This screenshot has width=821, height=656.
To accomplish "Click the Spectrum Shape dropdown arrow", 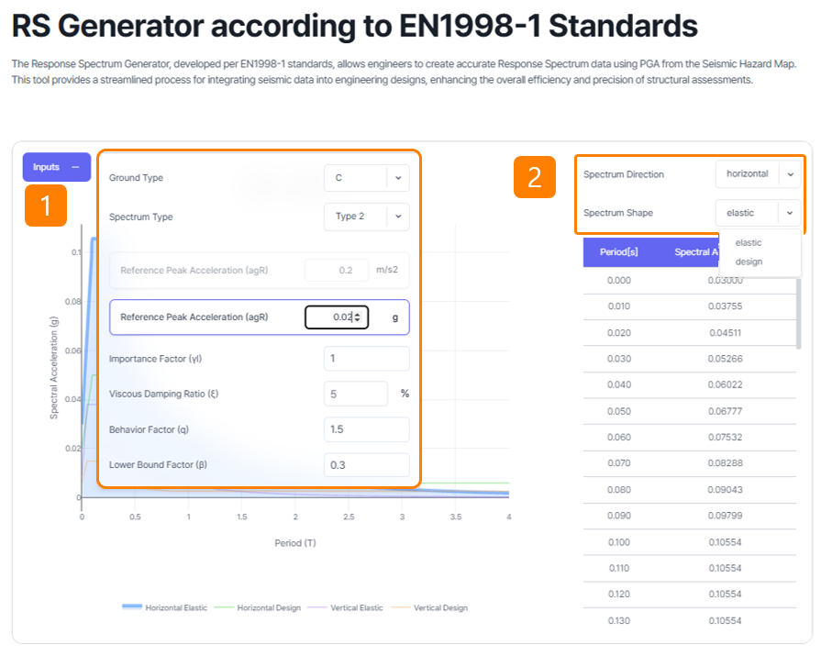I will (x=790, y=213).
